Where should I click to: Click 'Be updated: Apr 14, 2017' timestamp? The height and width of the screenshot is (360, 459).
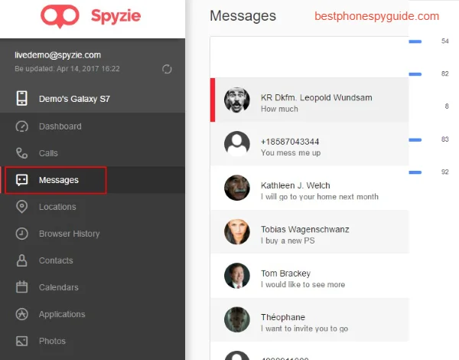[x=67, y=69]
